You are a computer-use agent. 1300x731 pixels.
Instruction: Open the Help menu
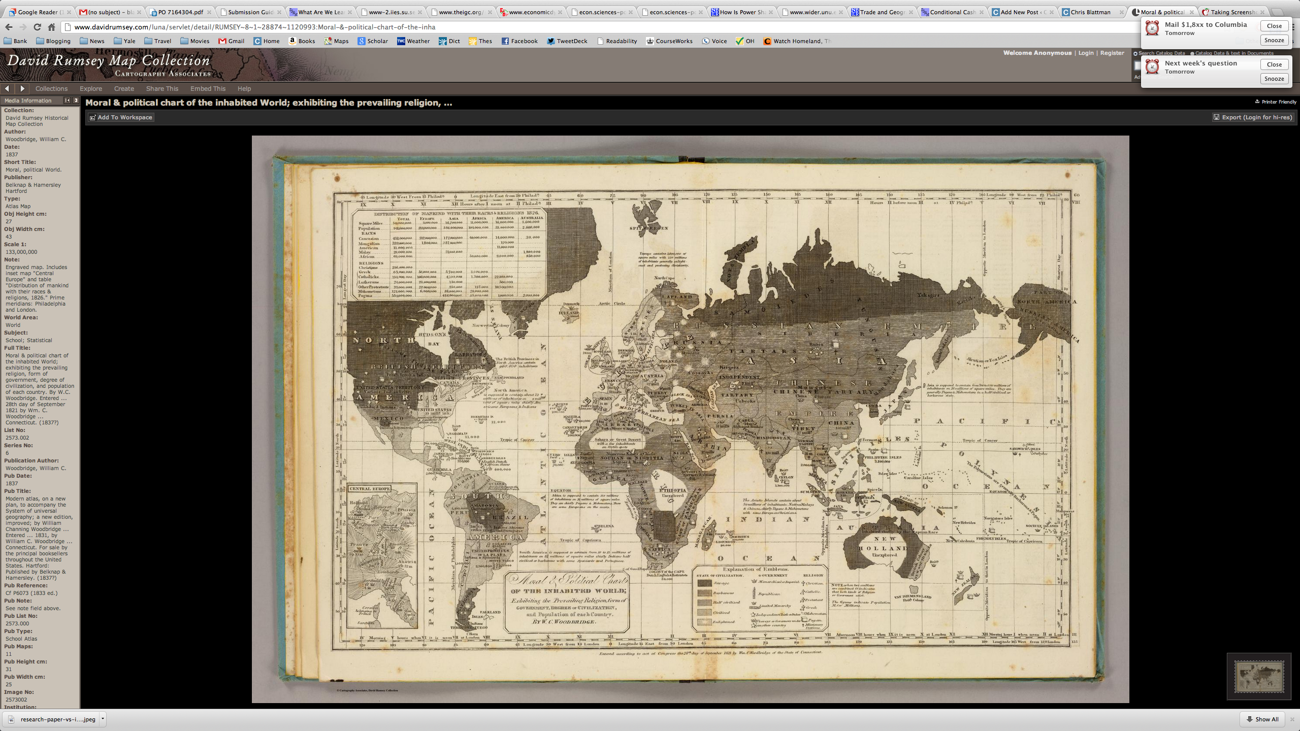point(244,88)
